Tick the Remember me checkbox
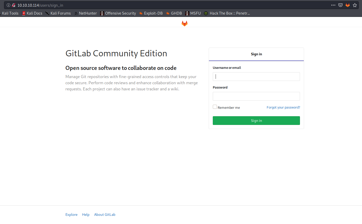This screenshot has height=224, width=362. 215,107
